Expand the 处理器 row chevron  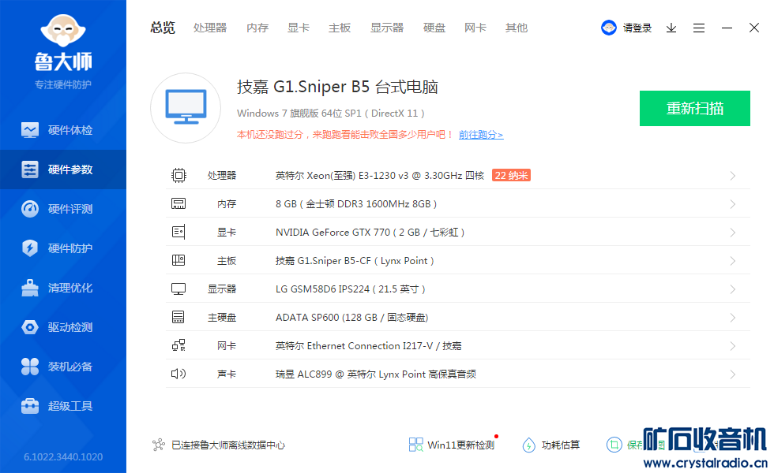[733, 176]
